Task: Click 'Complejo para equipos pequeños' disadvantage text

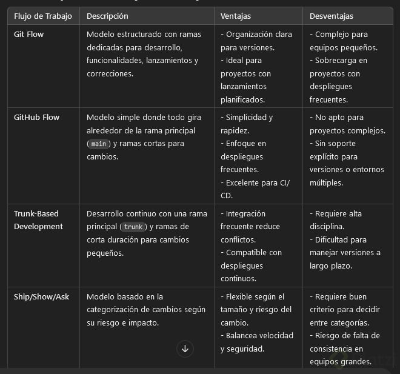Action: tap(344, 41)
